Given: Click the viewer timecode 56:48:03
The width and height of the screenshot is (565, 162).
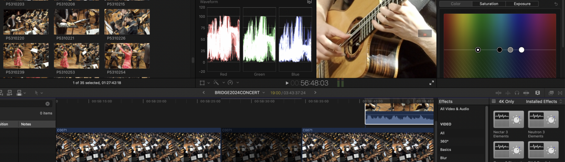Looking at the screenshot, I should [x=309, y=83].
